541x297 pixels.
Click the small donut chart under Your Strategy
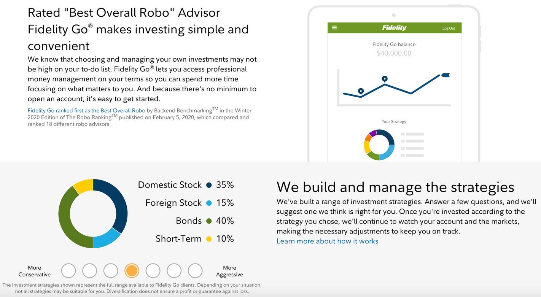[379, 145]
